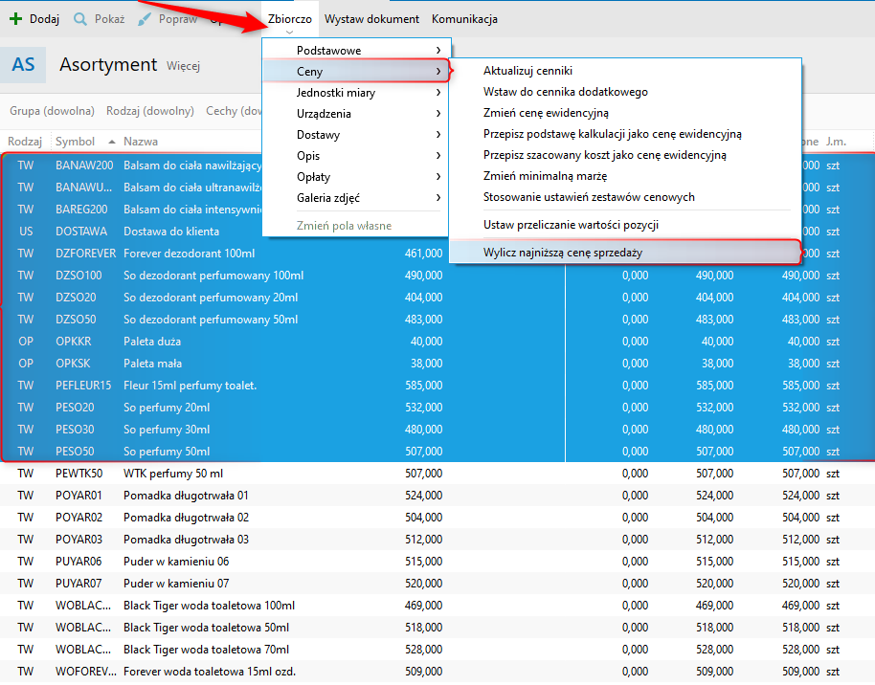Expand the Dostawy submenu
Viewport: 875px width, 685px height.
[x=356, y=135]
